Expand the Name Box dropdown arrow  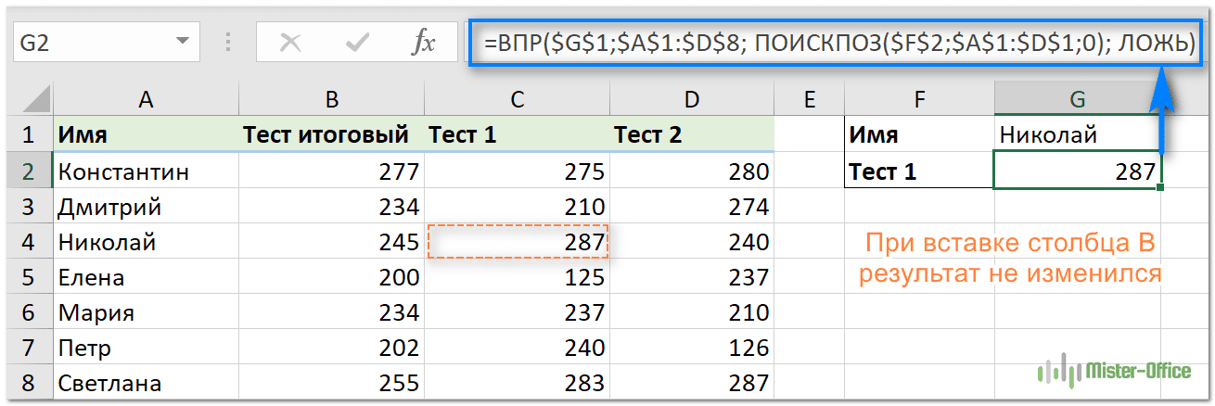(180, 43)
